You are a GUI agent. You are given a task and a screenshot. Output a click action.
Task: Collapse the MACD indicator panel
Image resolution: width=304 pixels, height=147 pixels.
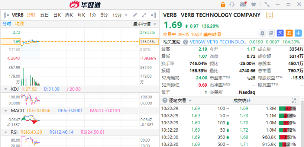click(x=6, y=111)
